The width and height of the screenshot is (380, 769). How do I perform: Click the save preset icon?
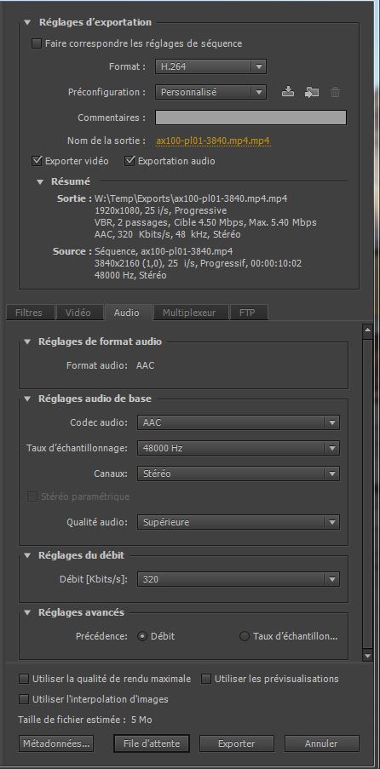click(288, 92)
